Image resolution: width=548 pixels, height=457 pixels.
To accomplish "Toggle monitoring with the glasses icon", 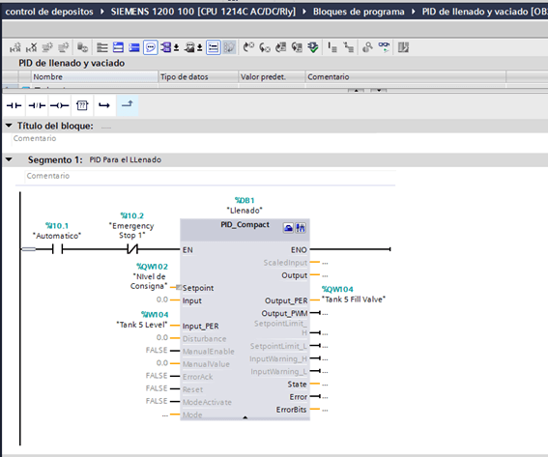I will coord(384,47).
